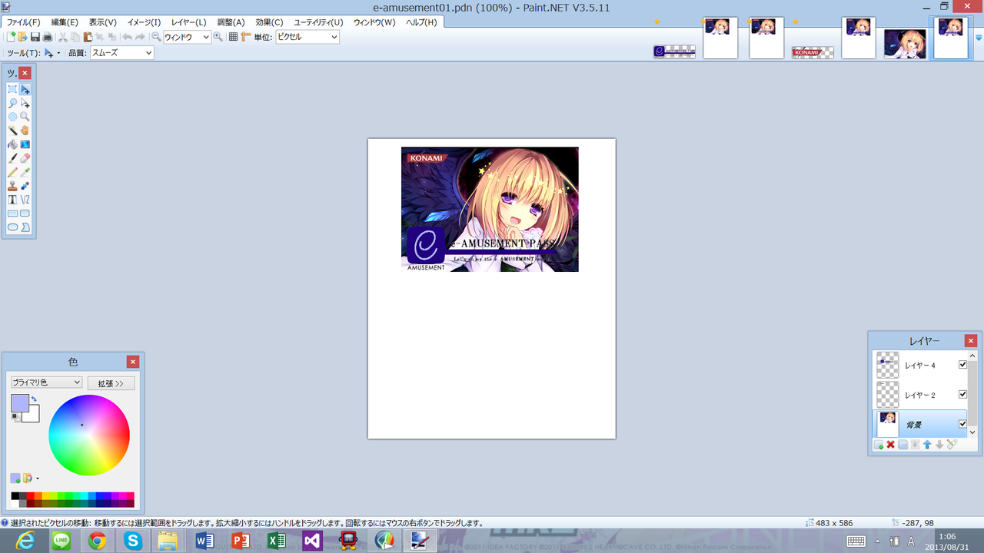
Task: Choose the Rectangle shape tool
Action: tap(12, 214)
